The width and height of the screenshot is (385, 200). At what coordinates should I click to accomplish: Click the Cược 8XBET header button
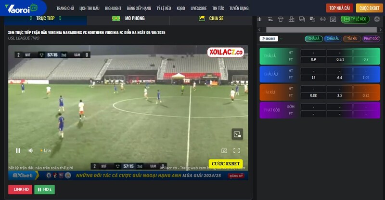pyautogui.click(x=369, y=8)
